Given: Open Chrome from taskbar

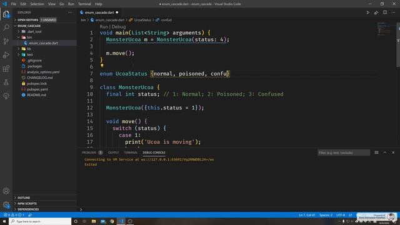Looking at the screenshot, I should point(112,221).
